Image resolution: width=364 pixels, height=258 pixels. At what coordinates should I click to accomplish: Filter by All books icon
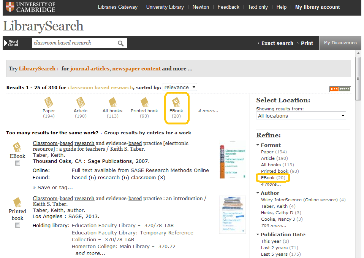(x=112, y=102)
